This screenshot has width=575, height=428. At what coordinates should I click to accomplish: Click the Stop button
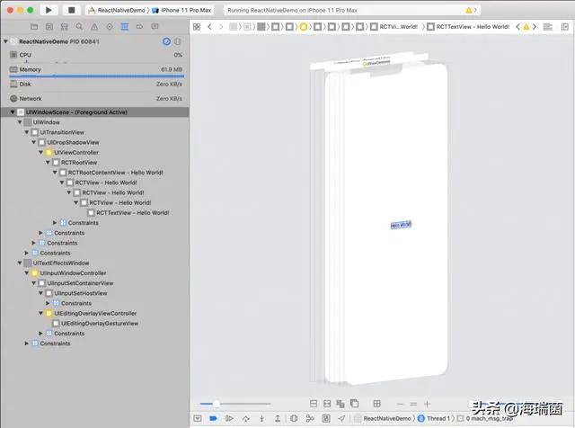coord(72,10)
